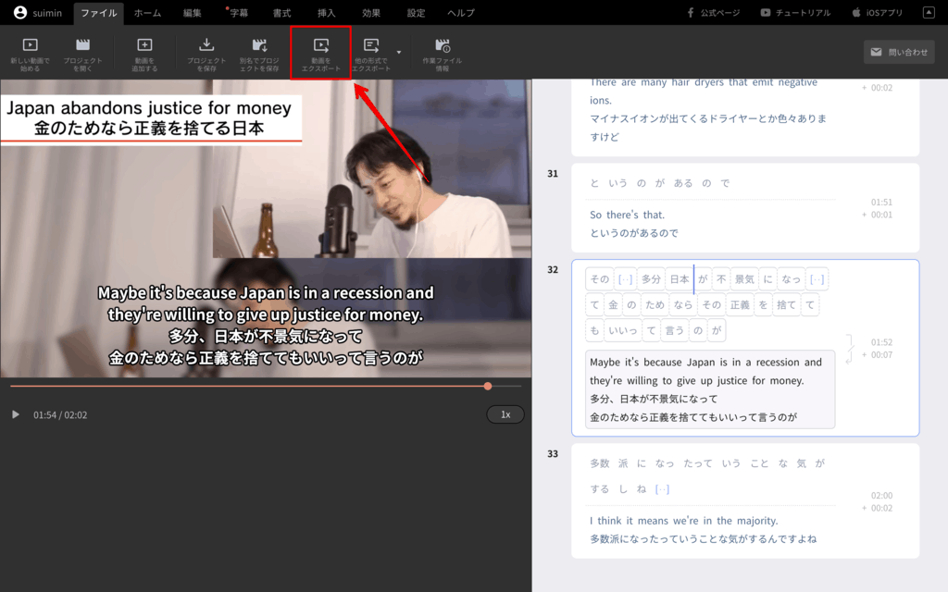Screen dimensions: 948x592
Task: Click the merge/split arrow icon beside subtitle 32
Action: (x=850, y=349)
